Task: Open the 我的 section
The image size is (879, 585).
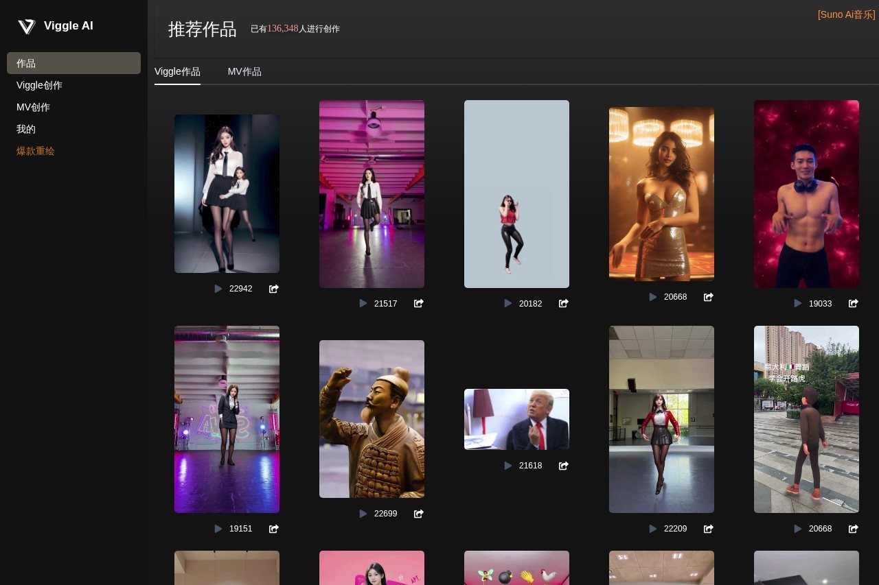Action: click(25, 129)
